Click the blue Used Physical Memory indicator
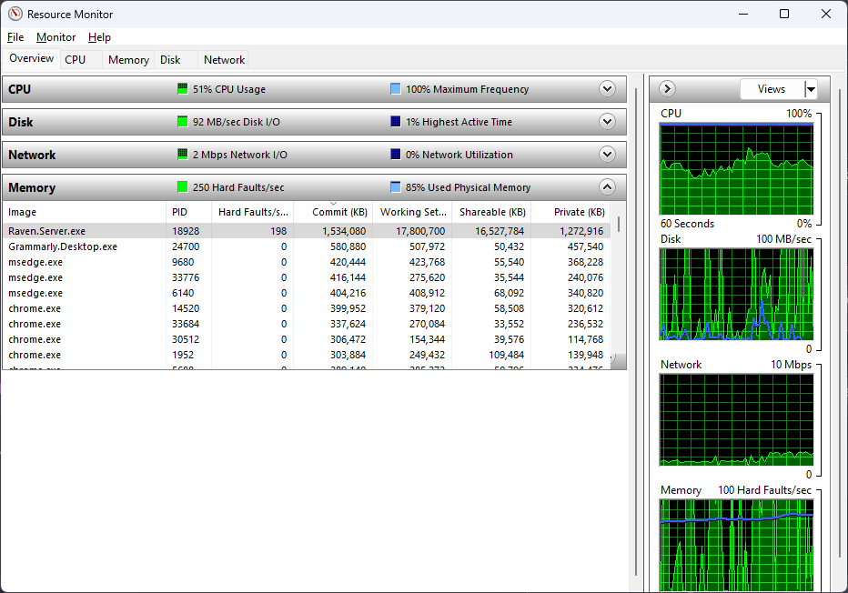 395,187
